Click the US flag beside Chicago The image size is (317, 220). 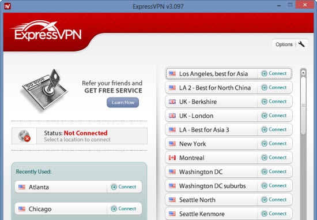[x=22, y=208]
